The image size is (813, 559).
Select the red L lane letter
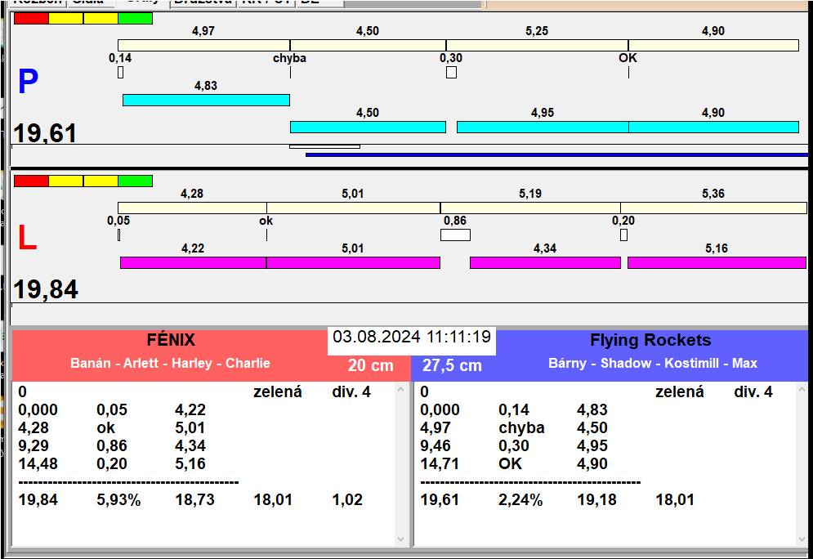[27, 238]
